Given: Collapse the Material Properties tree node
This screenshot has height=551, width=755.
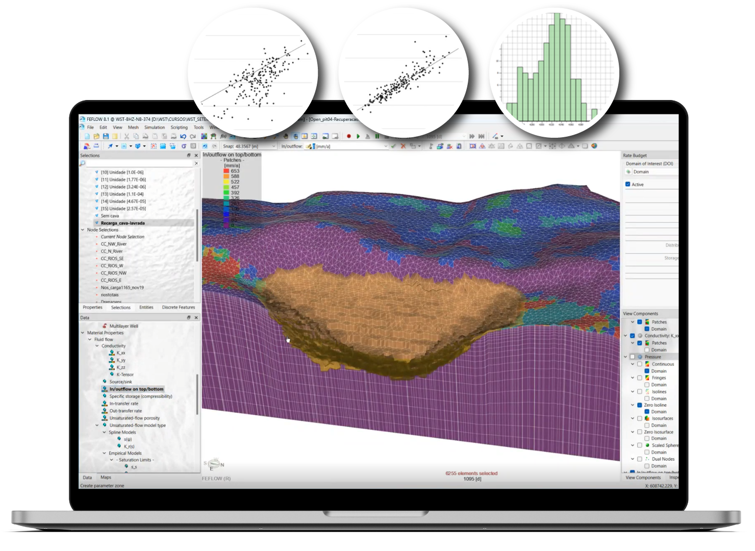Looking at the screenshot, I should 83,333.
